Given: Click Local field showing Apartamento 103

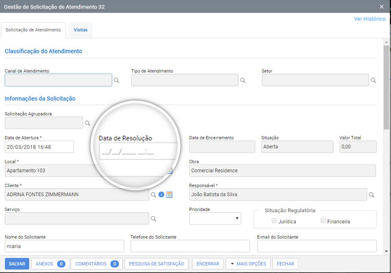Looking at the screenshot, I should pos(50,170).
